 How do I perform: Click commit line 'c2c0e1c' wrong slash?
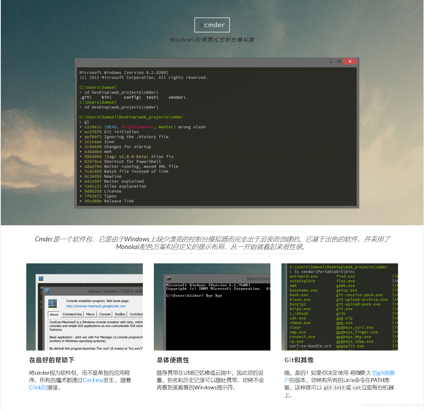click(143, 127)
